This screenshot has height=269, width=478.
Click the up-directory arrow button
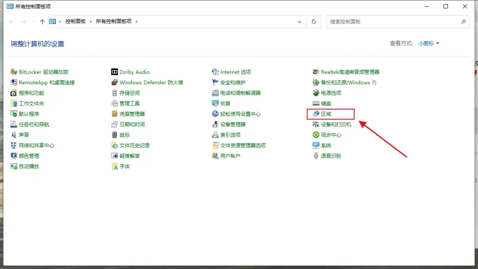[x=42, y=22]
